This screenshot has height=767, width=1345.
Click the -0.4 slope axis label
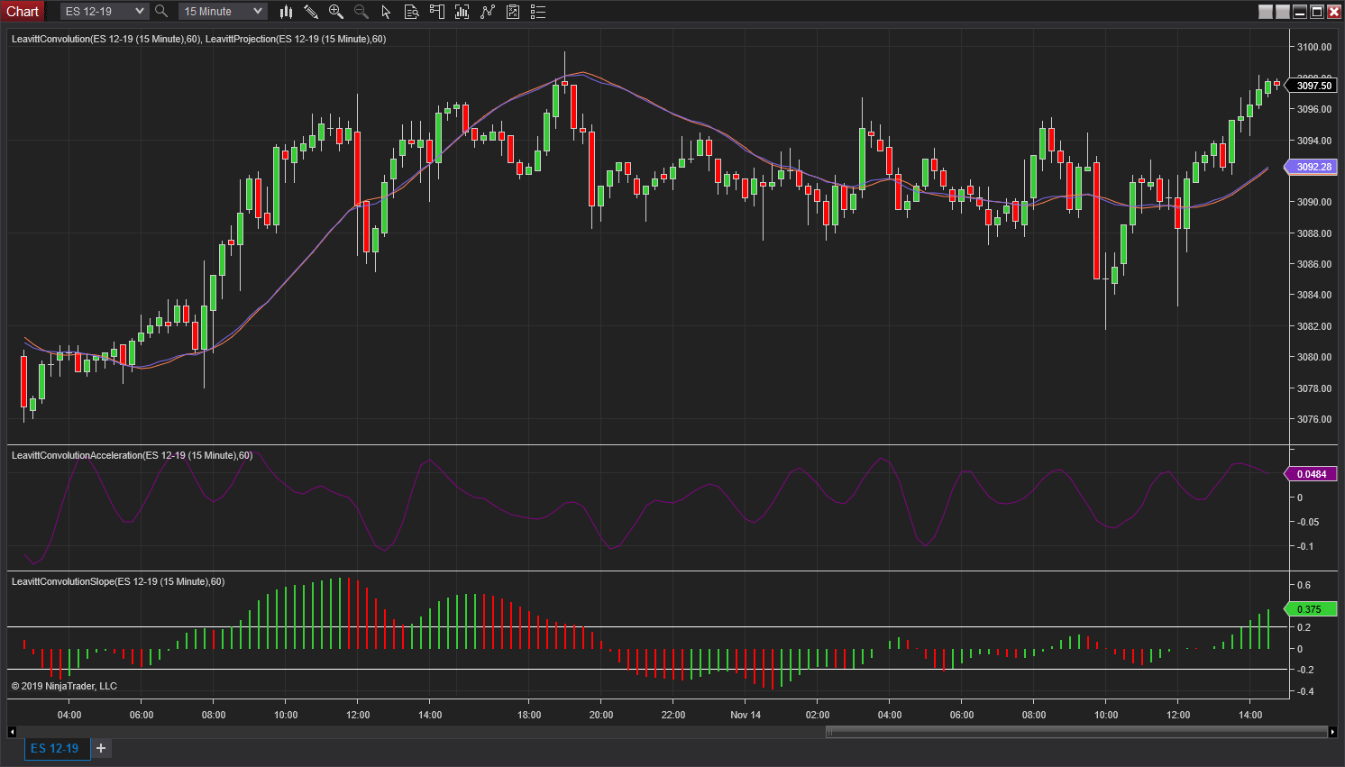coord(1304,691)
